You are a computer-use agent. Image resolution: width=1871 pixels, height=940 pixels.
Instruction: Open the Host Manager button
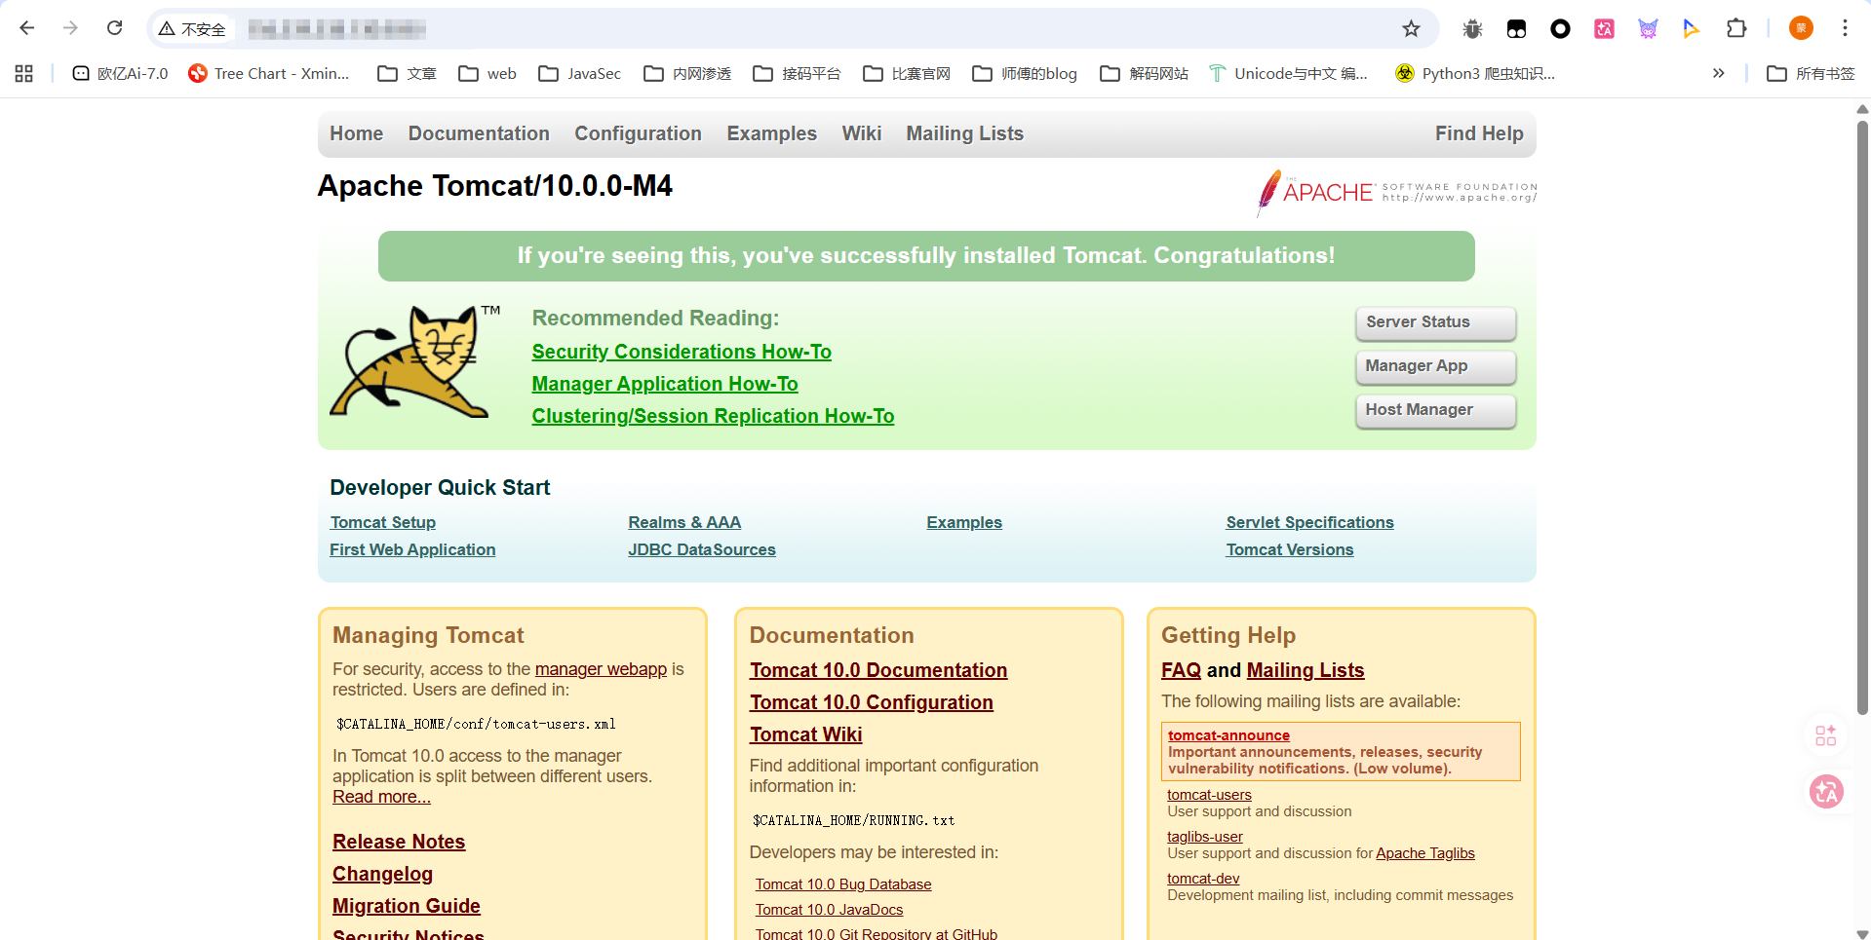[x=1434, y=410]
